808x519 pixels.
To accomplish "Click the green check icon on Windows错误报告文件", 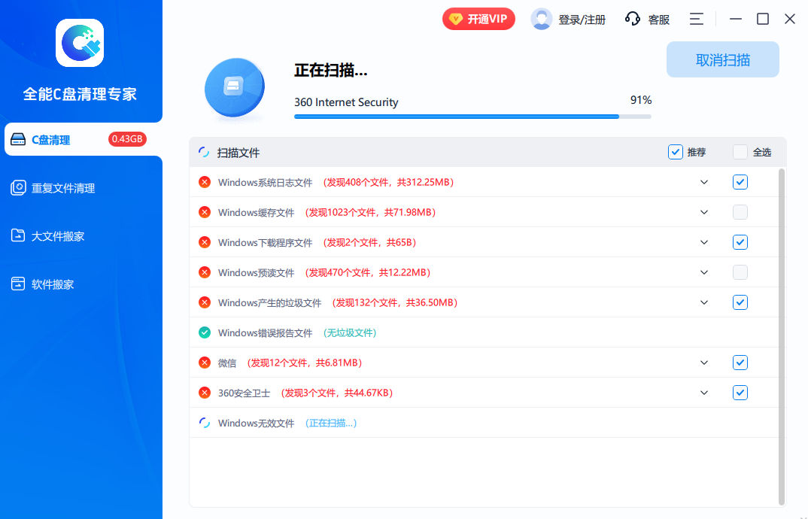I will (204, 332).
